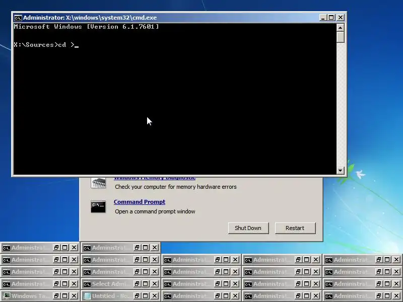
Task: Click the cmd scrollbar up arrow
Action: [341, 28]
